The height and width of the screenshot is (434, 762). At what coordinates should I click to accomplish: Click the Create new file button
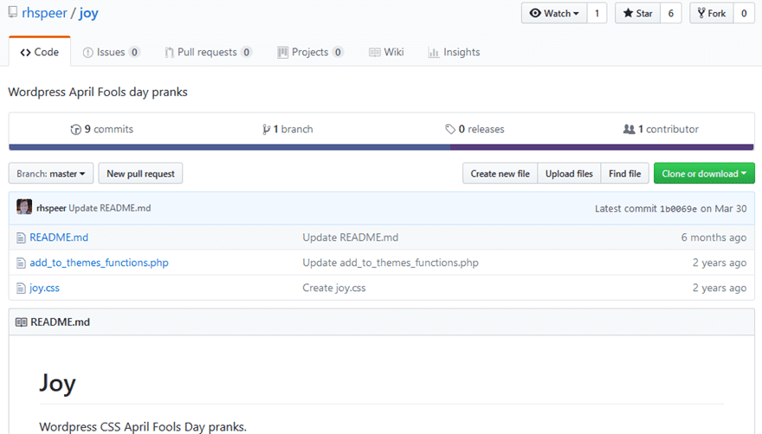pos(500,173)
